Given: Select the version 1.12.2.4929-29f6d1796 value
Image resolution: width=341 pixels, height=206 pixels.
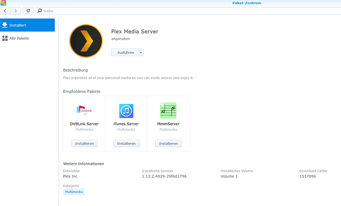Looking at the screenshot, I should tap(164, 176).
